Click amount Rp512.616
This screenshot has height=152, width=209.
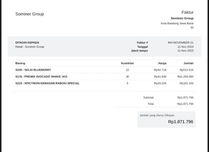[x=186, y=70]
